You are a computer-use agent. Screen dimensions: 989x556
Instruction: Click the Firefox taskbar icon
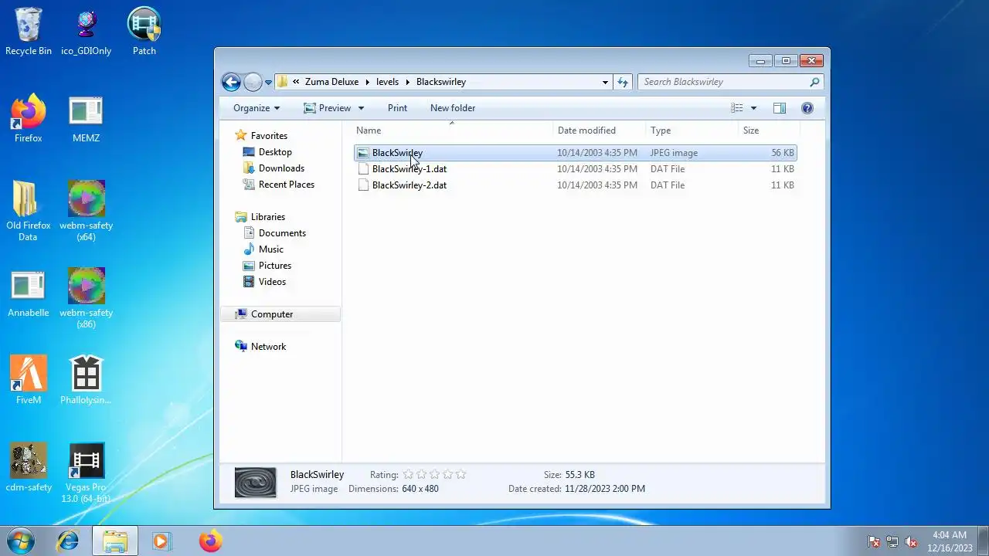pos(209,541)
